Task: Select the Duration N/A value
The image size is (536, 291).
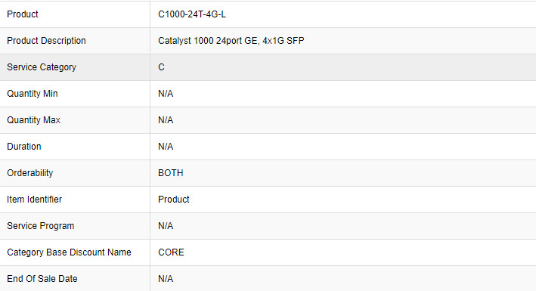Action: [166, 147]
